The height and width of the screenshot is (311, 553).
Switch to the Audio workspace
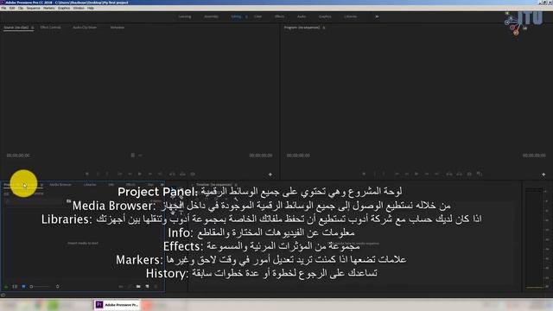(x=302, y=16)
